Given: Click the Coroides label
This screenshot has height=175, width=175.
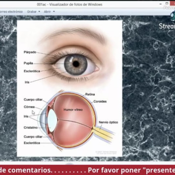Looking at the screenshot, I should click(100, 101).
